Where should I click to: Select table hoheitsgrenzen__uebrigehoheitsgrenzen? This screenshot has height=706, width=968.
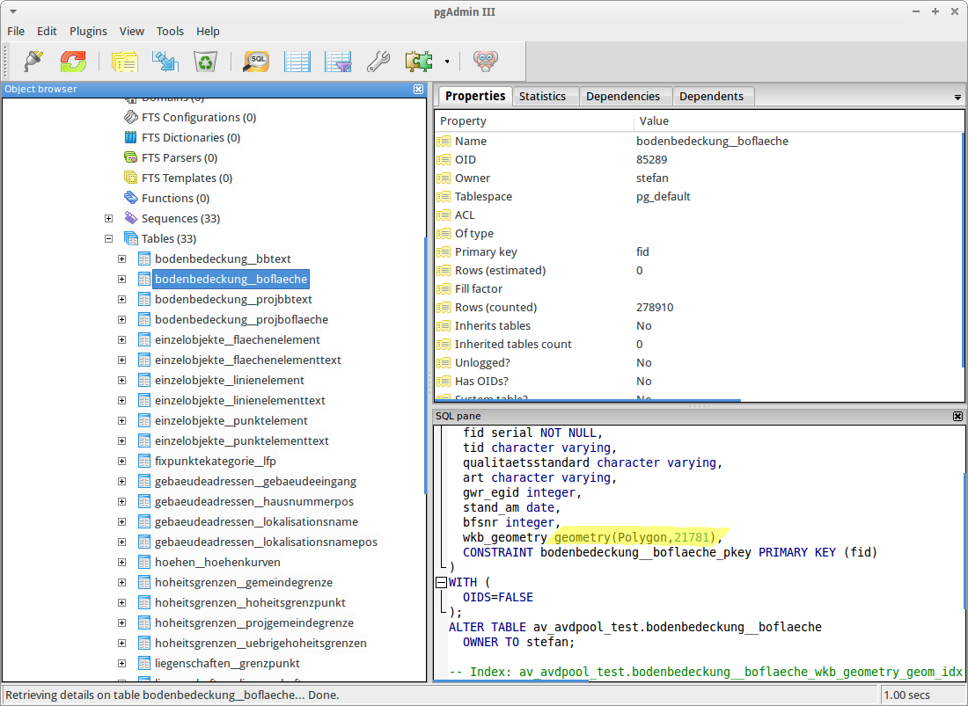[x=260, y=643]
